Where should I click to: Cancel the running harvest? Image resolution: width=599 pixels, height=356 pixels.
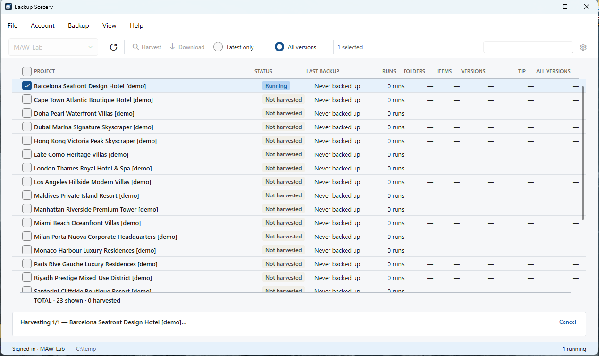567,322
